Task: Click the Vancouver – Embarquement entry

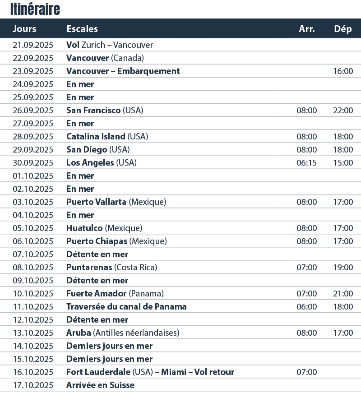Action: 123,71
